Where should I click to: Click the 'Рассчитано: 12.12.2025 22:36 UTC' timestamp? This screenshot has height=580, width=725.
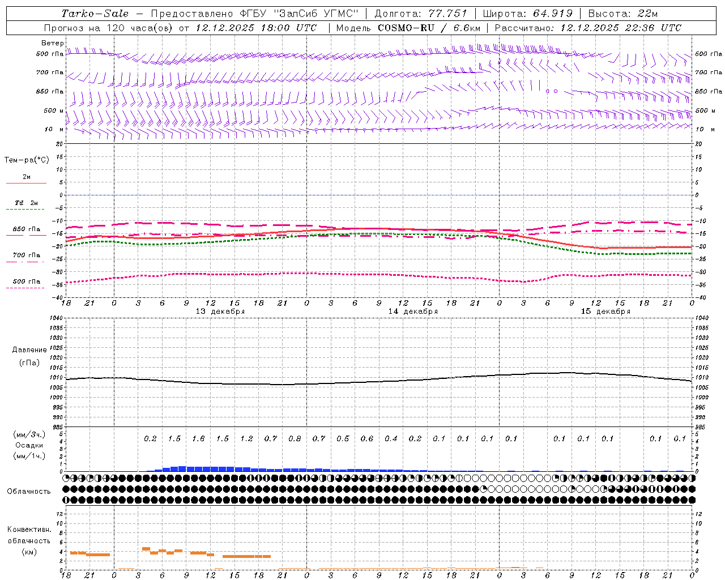(x=588, y=28)
